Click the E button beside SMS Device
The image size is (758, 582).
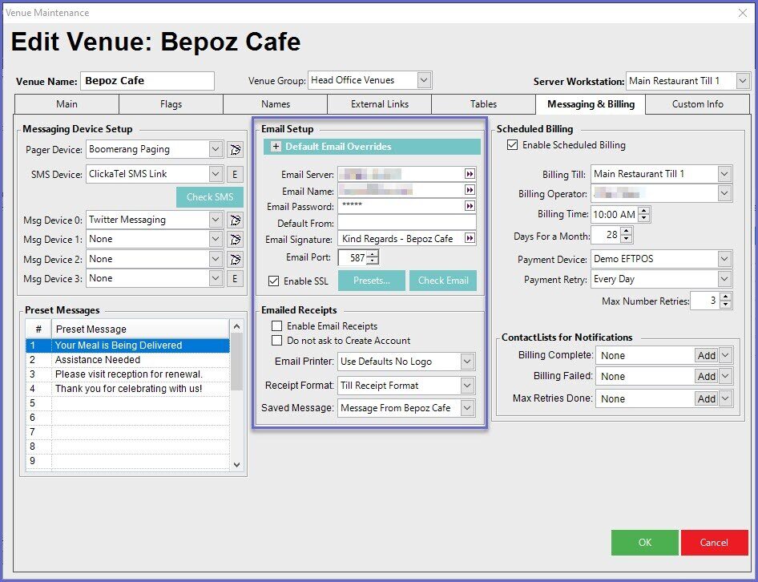(235, 174)
